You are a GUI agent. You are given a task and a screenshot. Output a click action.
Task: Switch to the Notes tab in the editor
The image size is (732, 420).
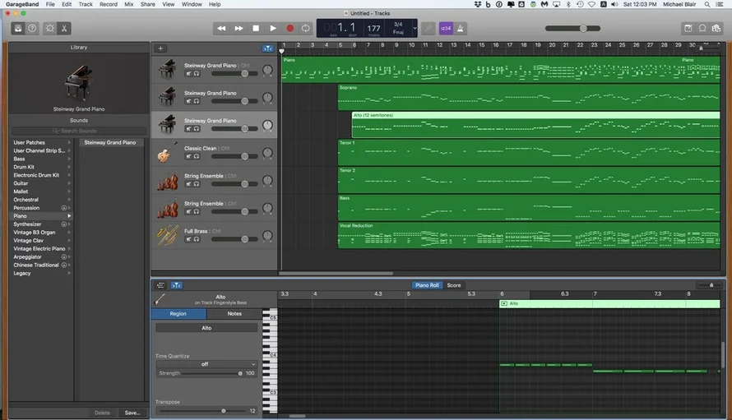234,314
